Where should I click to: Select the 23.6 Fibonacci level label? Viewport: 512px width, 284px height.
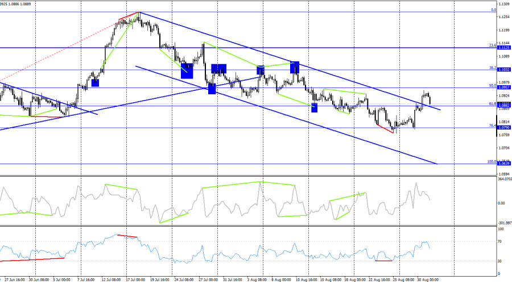pyautogui.click(x=493, y=45)
